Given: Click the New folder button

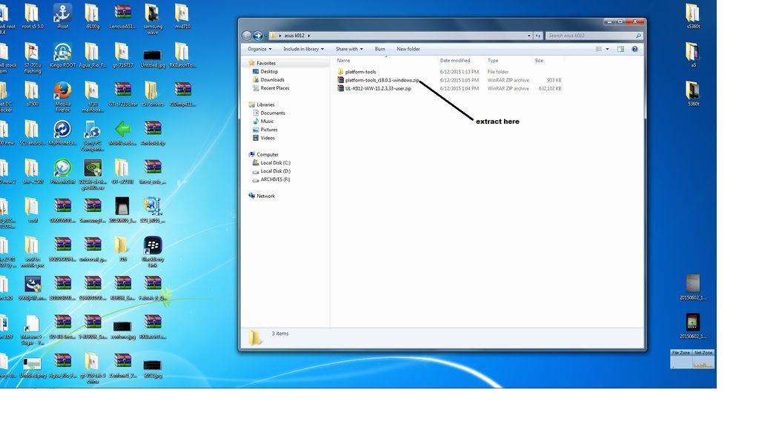Looking at the screenshot, I should point(408,49).
